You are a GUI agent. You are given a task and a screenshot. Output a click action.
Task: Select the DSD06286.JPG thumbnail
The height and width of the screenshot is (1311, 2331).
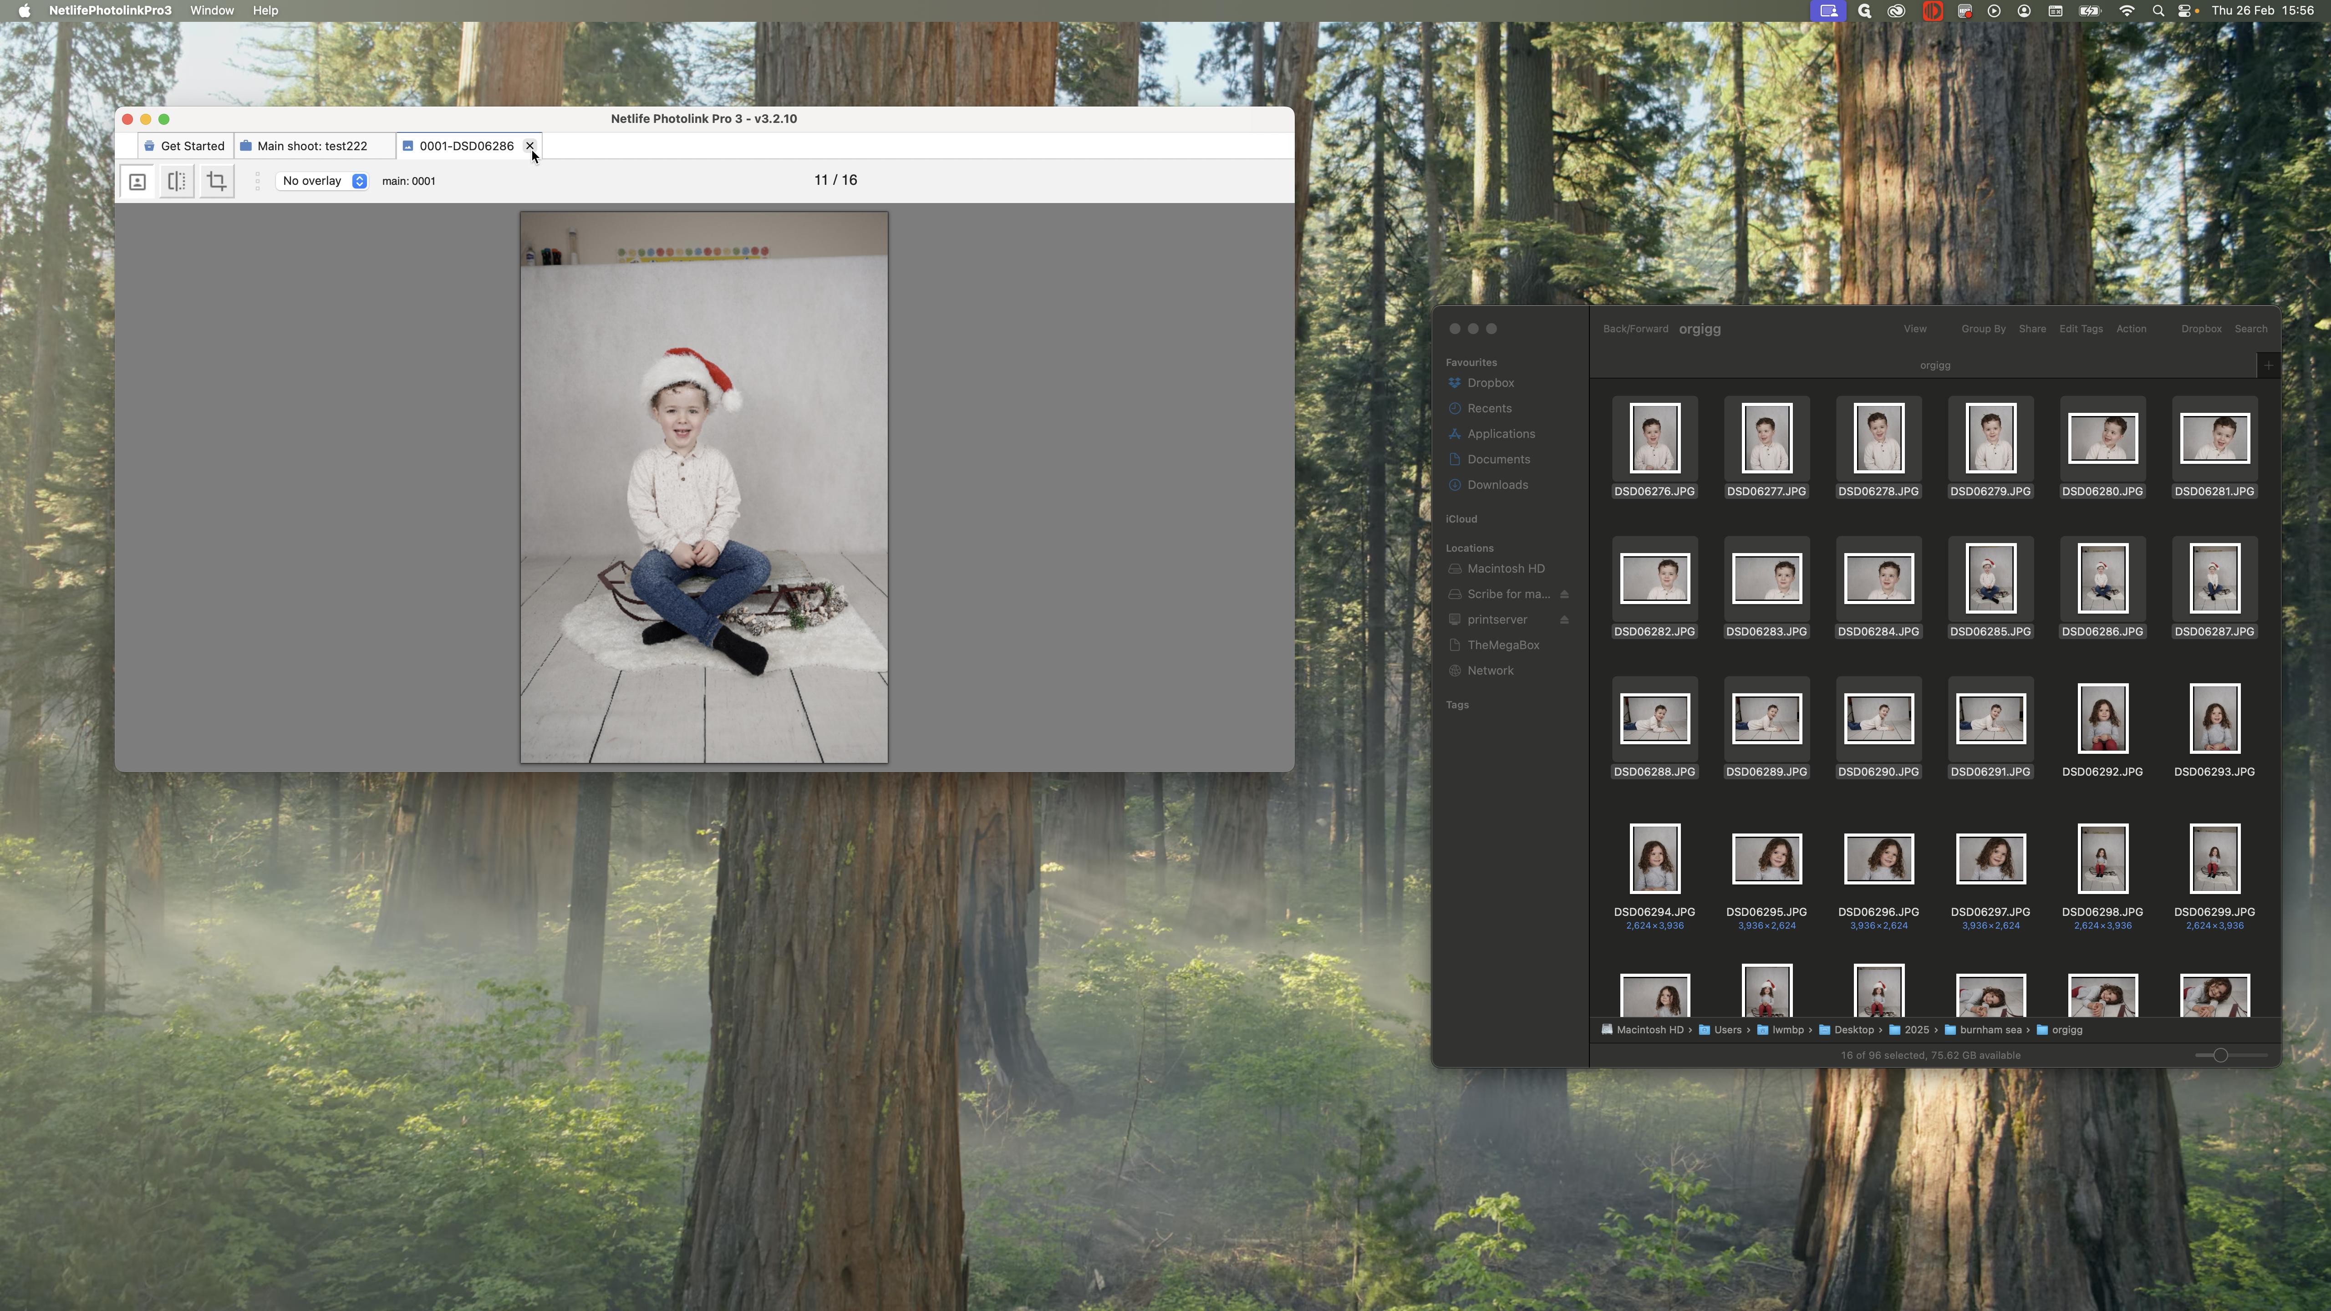point(2102,579)
